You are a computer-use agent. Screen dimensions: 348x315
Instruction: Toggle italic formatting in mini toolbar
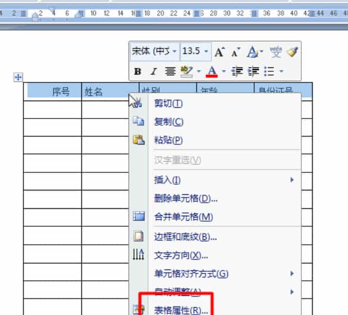tap(153, 71)
